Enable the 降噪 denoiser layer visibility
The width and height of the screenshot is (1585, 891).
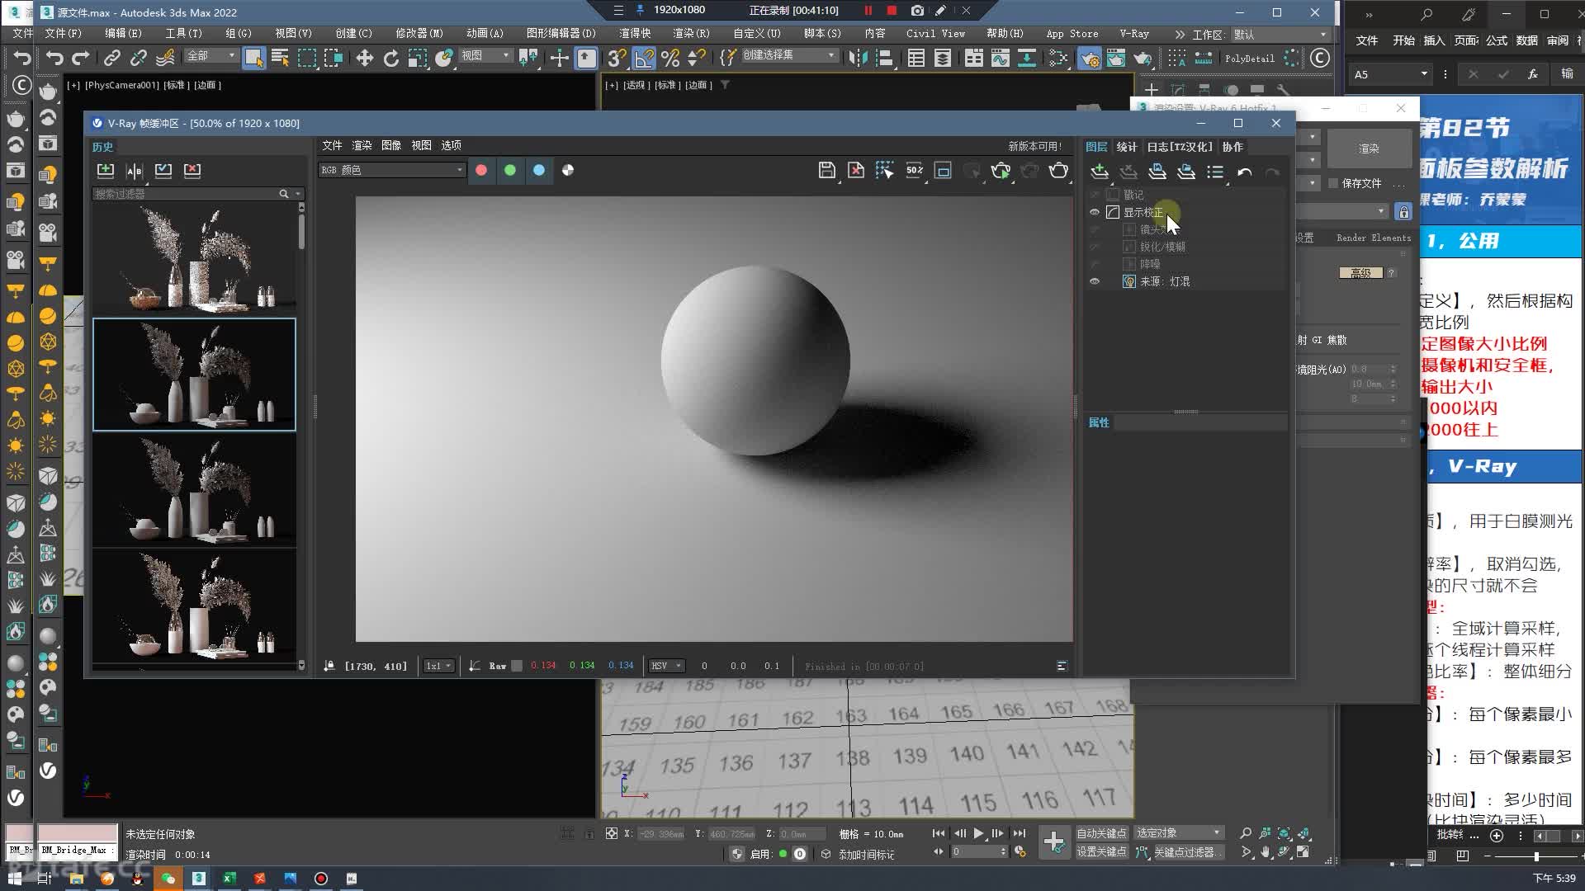point(1095,264)
